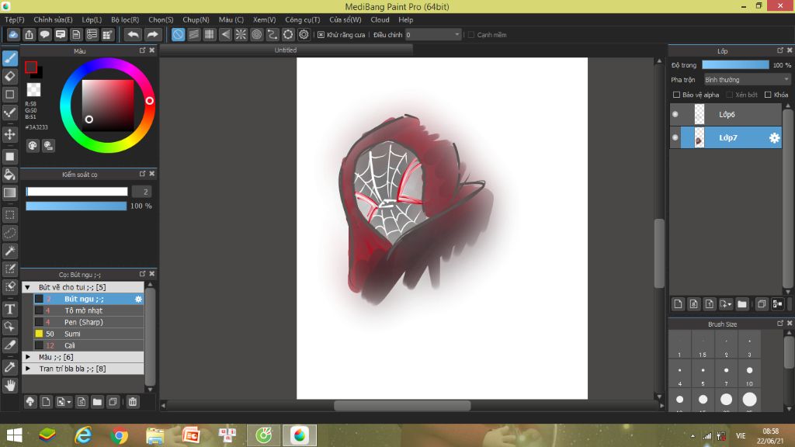Create new layer in Lớp panel
795x447 pixels.
[x=678, y=304]
